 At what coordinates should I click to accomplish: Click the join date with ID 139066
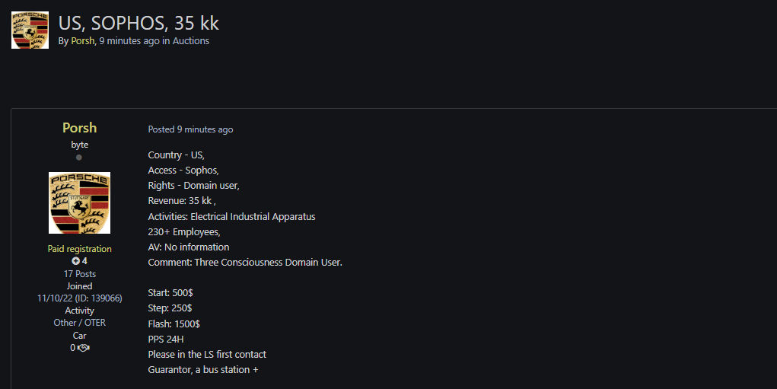[79, 298]
